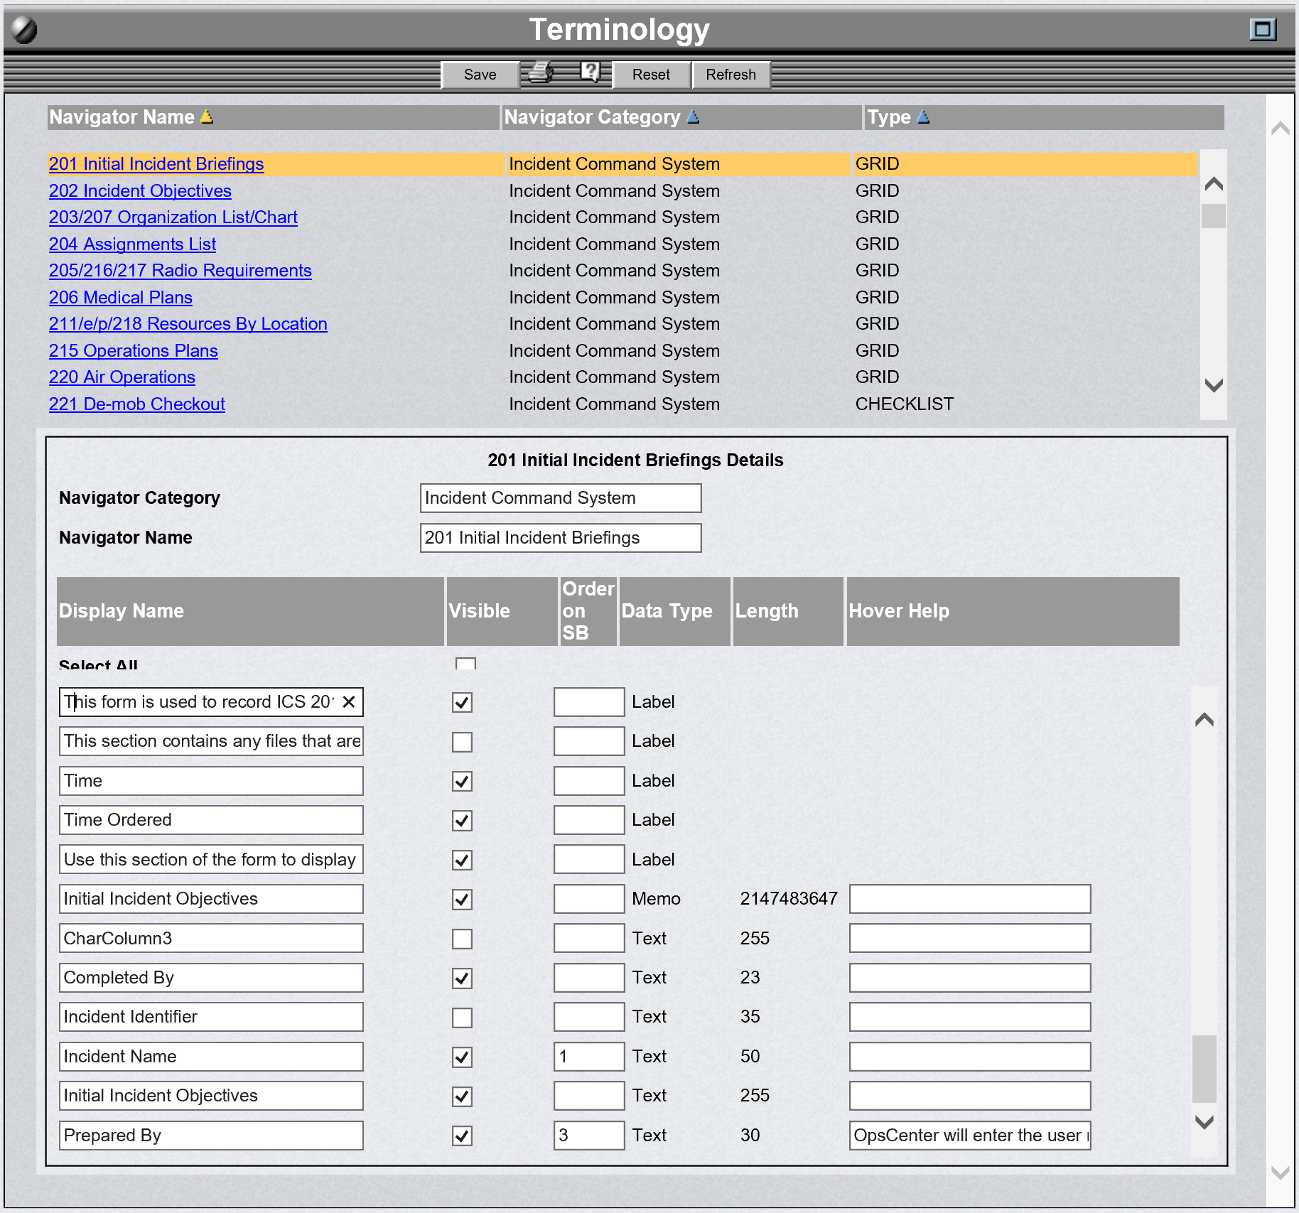The height and width of the screenshot is (1213, 1299).
Task: Click the Refresh button
Action: coord(731,75)
